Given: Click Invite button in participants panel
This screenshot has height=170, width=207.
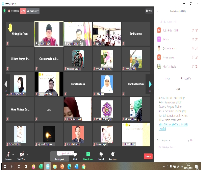Looking at the screenshot, I should click(167, 78).
